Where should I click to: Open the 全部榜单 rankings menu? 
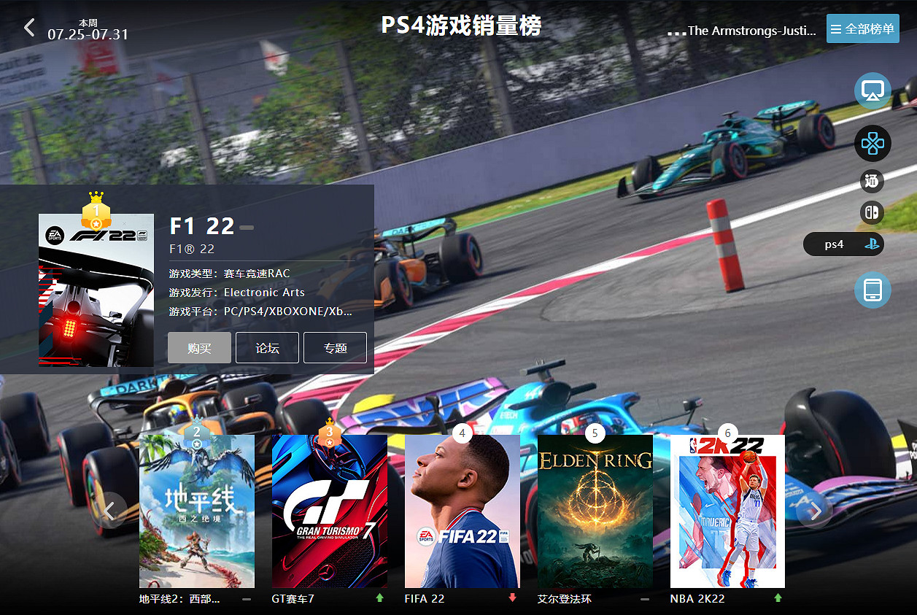[862, 28]
